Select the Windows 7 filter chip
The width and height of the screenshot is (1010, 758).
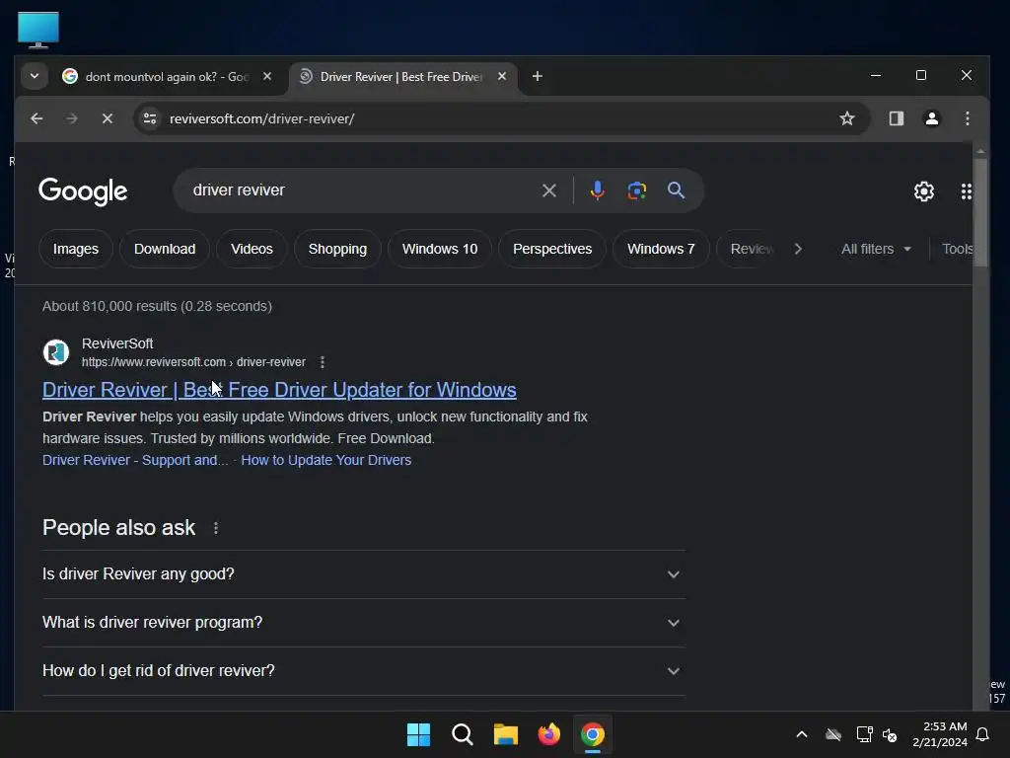[661, 249]
